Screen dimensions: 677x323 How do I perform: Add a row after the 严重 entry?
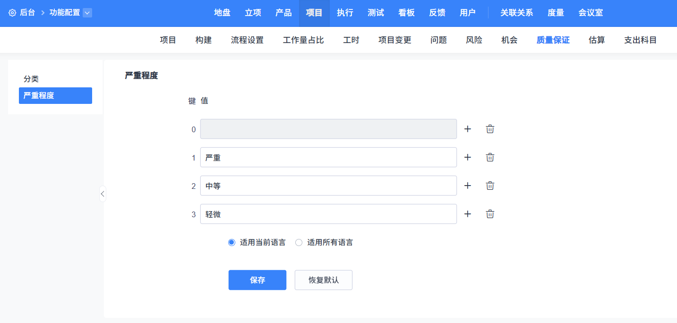point(468,157)
